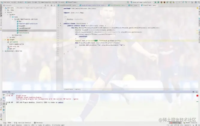Image resolution: width=200 pixels, height=126 pixels.
Task: Open Event Log gear settings icon
Action: tap(193, 92)
